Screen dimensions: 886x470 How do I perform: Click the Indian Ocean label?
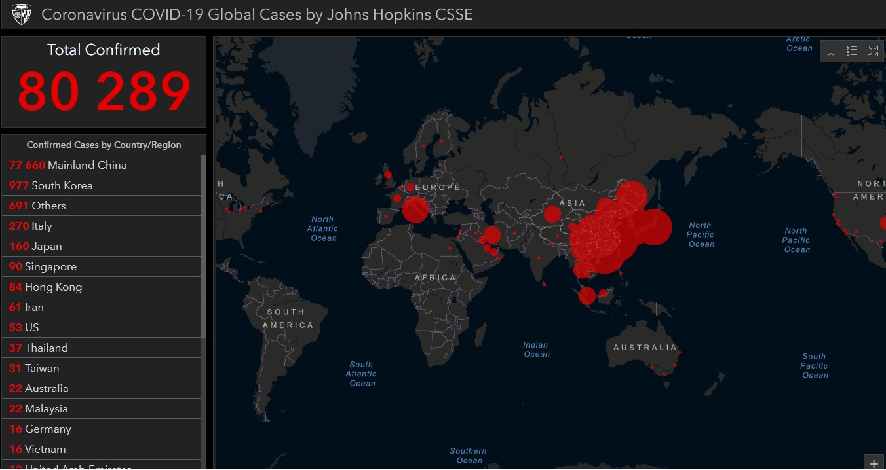tap(536, 350)
